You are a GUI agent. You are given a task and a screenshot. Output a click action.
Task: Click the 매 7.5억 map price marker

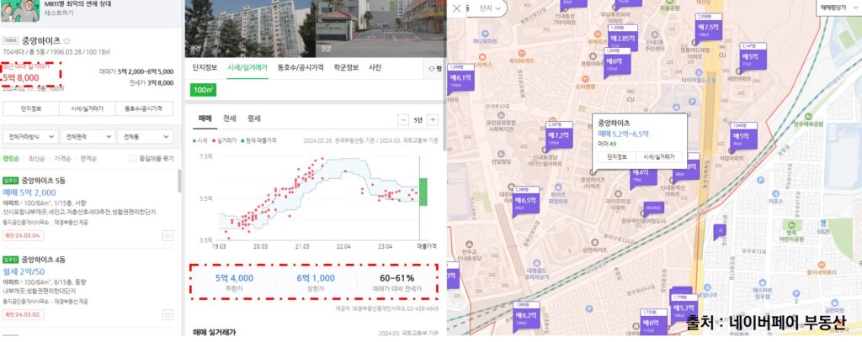pyautogui.click(x=707, y=26)
